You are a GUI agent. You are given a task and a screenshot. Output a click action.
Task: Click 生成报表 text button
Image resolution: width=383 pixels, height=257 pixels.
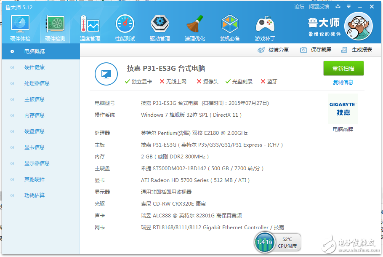coord(362,50)
